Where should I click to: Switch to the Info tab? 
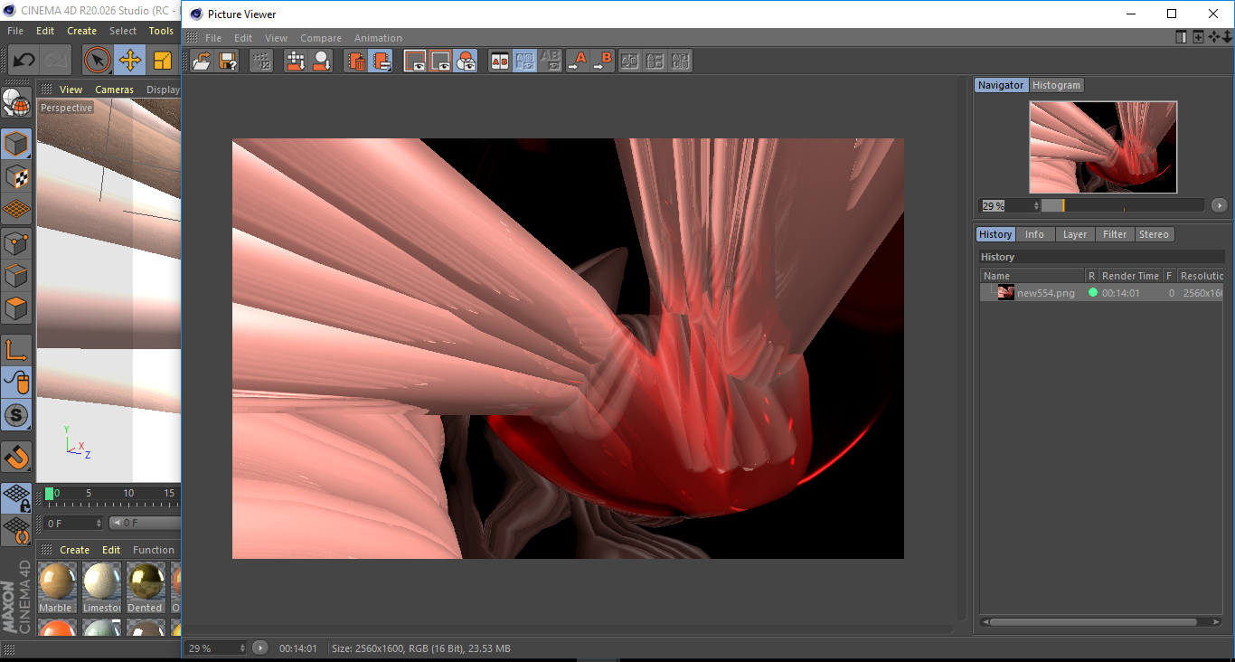click(x=1034, y=234)
